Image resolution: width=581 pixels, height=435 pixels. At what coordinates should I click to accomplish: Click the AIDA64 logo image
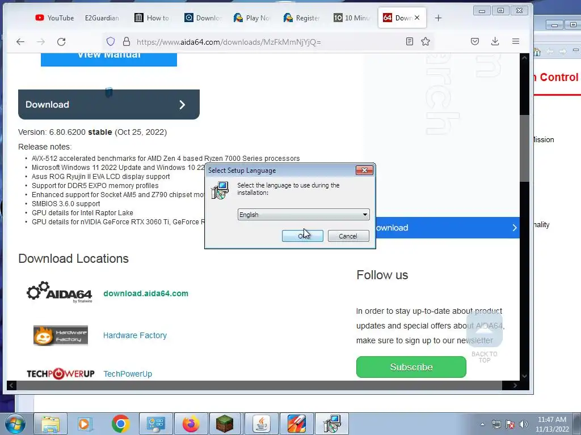coord(59,292)
